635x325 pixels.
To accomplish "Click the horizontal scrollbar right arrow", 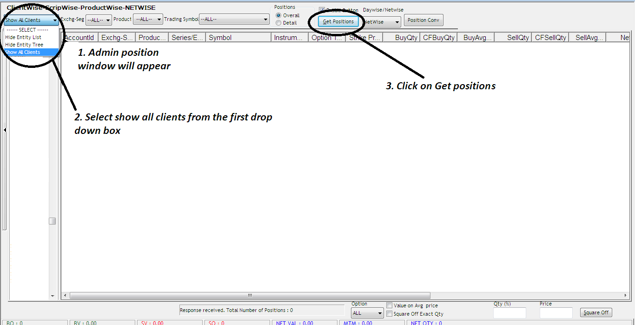I will 624,295.
